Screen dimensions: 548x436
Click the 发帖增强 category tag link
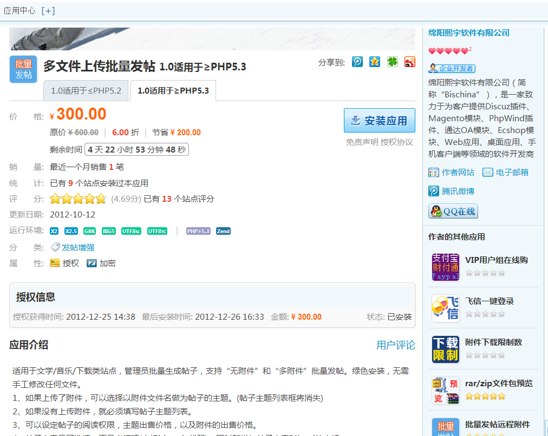pyautogui.click(x=77, y=247)
